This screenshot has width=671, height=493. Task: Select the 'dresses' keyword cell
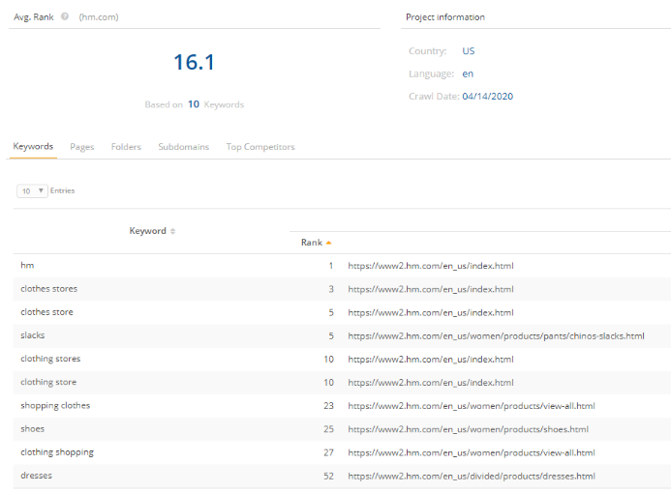pos(36,476)
